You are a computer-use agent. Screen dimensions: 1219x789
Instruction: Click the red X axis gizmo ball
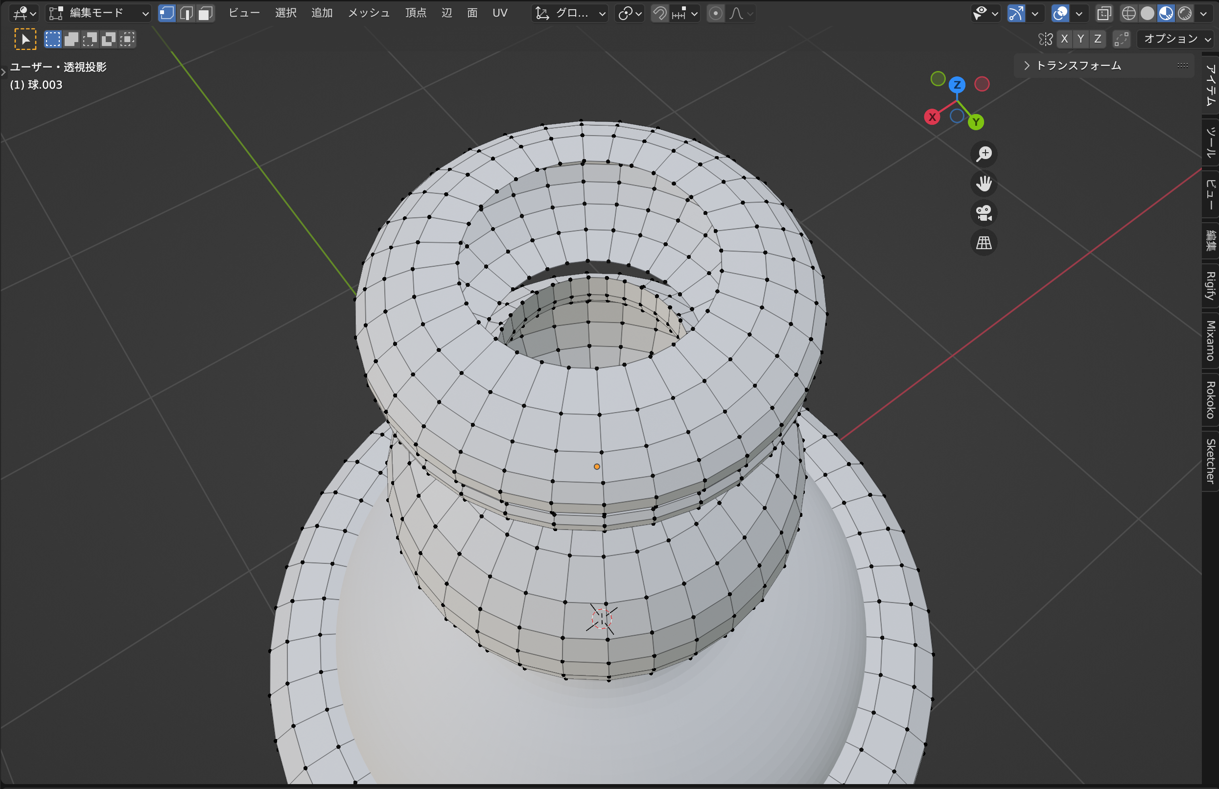point(932,117)
